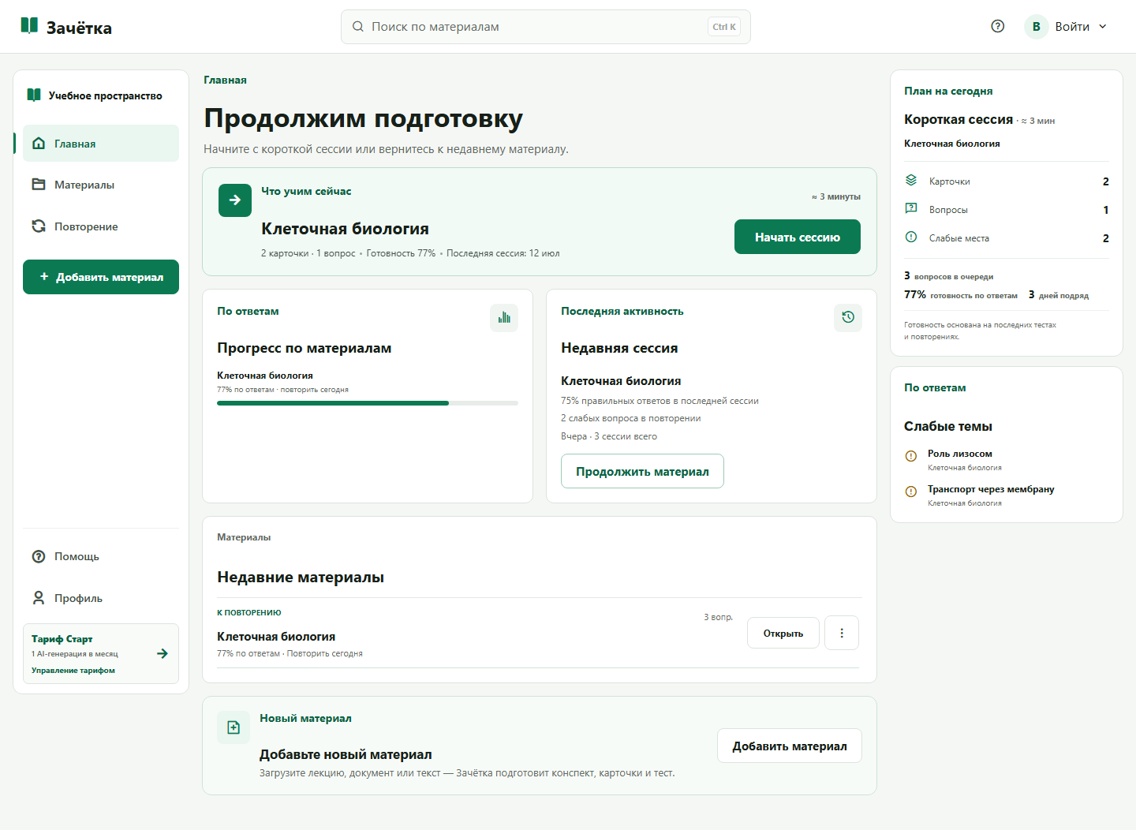Click Войти label in header
Screen dimensions: 1136x830
[1072, 27]
